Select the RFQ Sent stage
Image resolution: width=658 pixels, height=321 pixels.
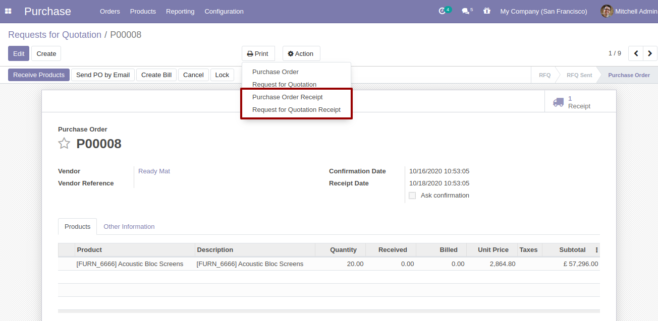(579, 75)
